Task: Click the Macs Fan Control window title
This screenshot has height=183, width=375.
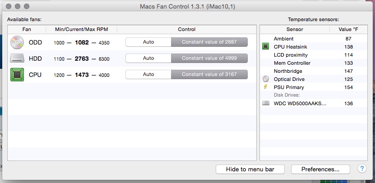Action: click(188, 6)
